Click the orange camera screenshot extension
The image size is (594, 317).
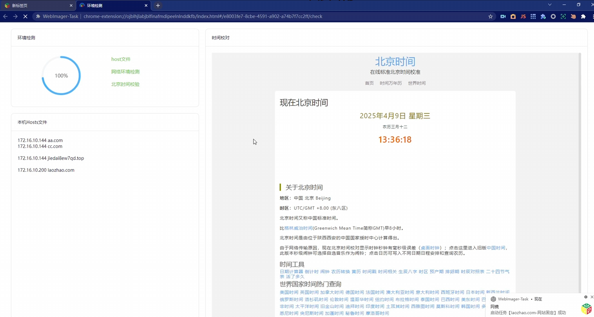513,16
